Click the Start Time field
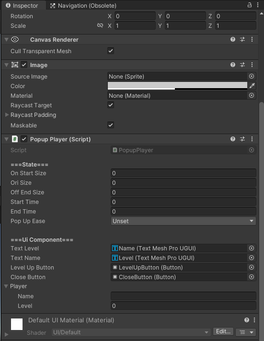 point(183,202)
